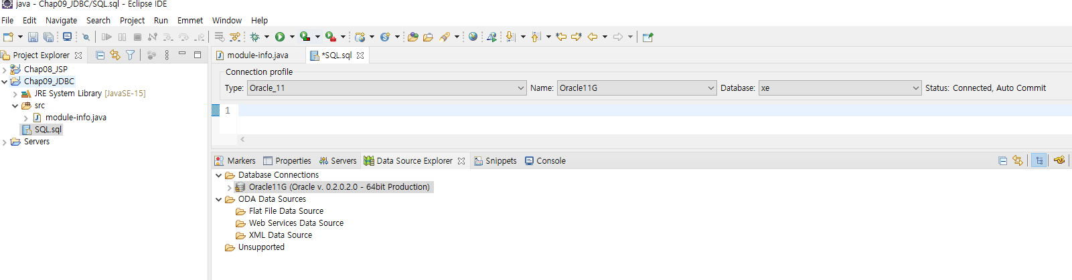Image resolution: width=1072 pixels, height=280 pixels.
Task: Expand the Chap08_JSP project
Action: [5, 69]
